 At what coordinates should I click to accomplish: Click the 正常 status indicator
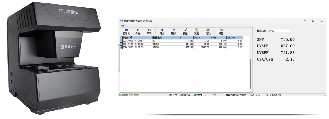point(173,95)
